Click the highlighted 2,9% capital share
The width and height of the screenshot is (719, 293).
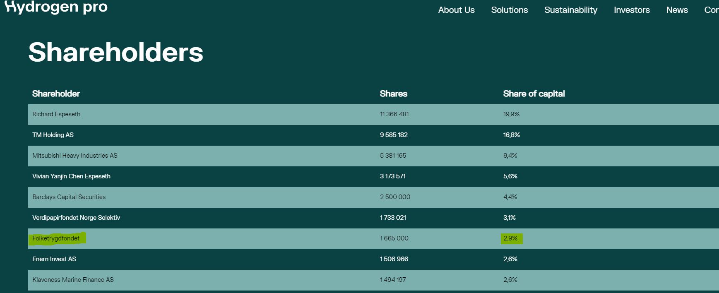510,238
